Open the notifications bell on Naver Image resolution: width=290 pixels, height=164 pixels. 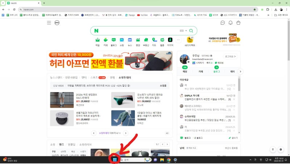tap(231, 23)
